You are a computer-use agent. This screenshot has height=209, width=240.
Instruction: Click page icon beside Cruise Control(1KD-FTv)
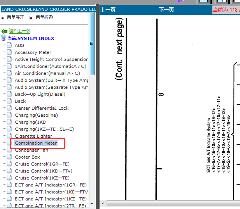[x=9, y=171]
